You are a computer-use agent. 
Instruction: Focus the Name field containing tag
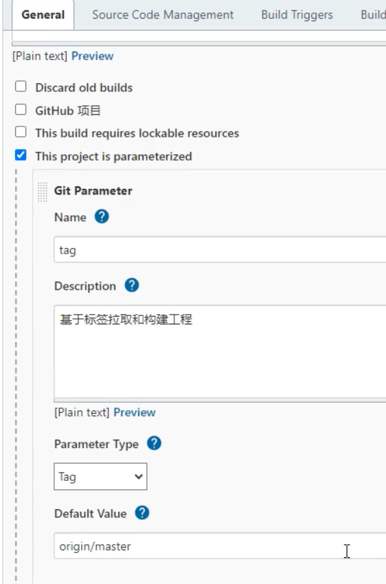[220, 249]
